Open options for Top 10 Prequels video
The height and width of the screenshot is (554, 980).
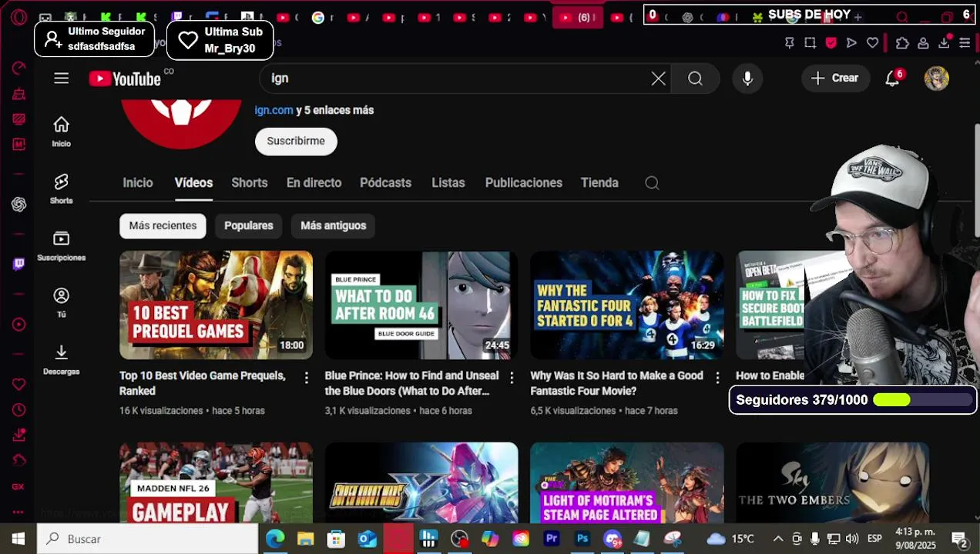(x=306, y=377)
